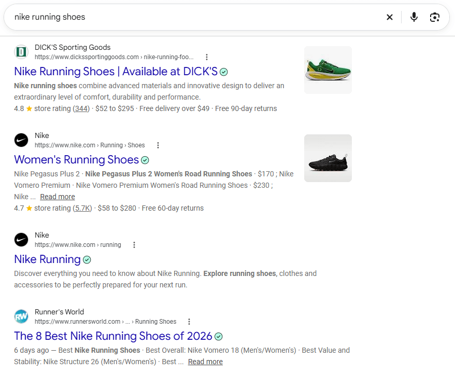455x373 pixels.
Task: Click the black Nike shoe thumbnail
Action: (x=328, y=158)
